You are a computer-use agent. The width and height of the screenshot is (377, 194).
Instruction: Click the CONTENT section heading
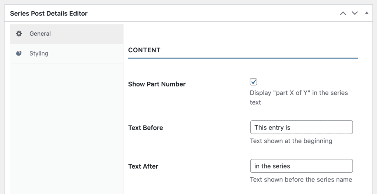coord(144,50)
